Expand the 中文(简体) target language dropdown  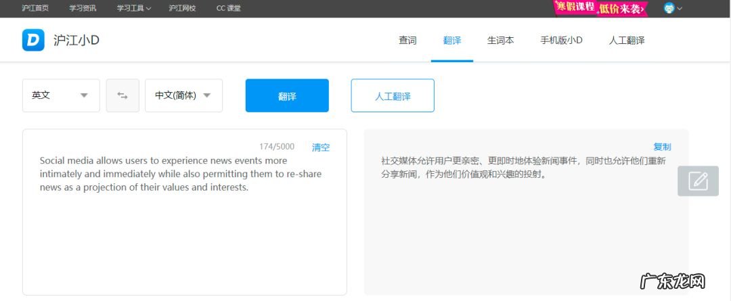coord(183,95)
